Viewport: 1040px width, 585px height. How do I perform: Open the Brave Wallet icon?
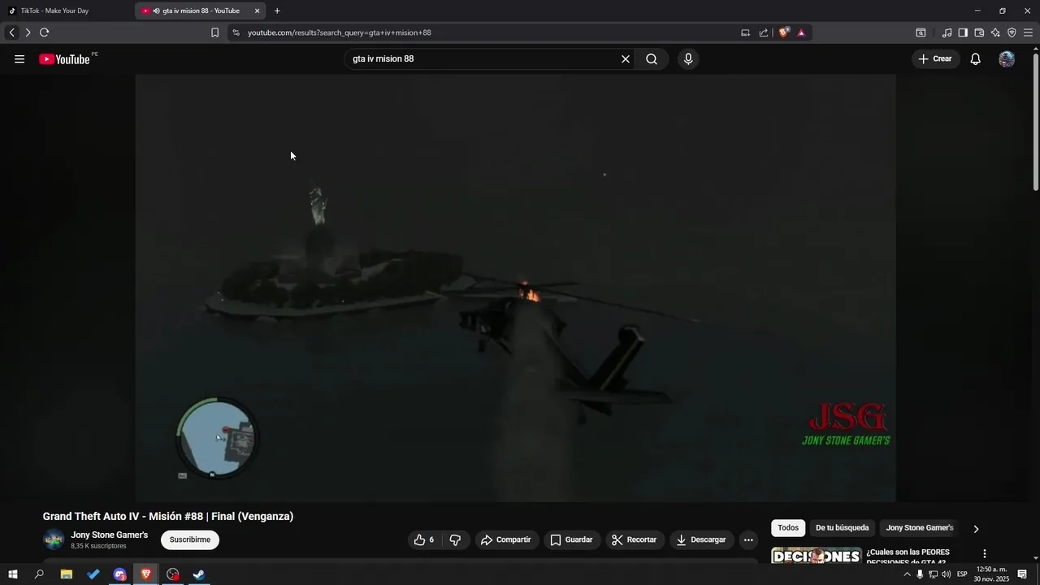pos(979,32)
